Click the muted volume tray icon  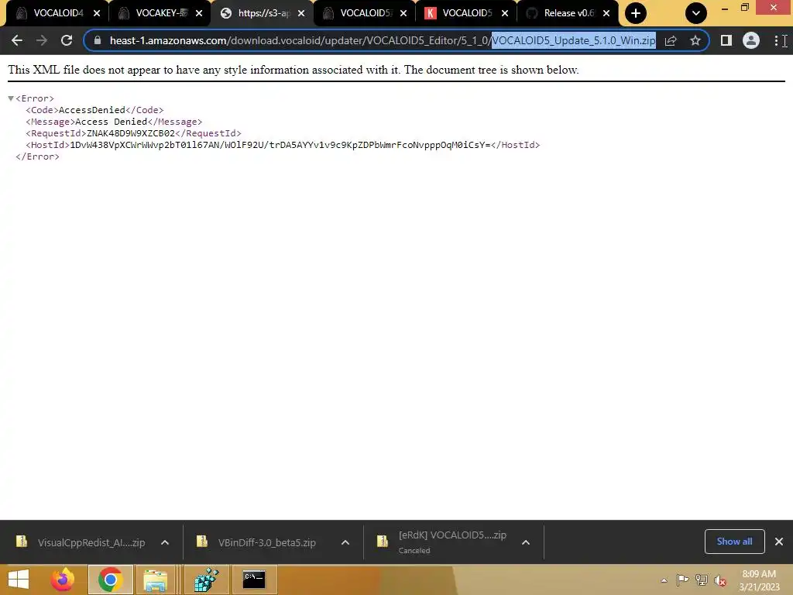click(720, 580)
